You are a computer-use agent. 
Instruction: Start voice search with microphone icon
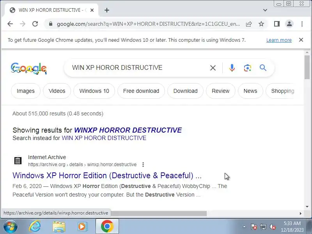click(232, 68)
